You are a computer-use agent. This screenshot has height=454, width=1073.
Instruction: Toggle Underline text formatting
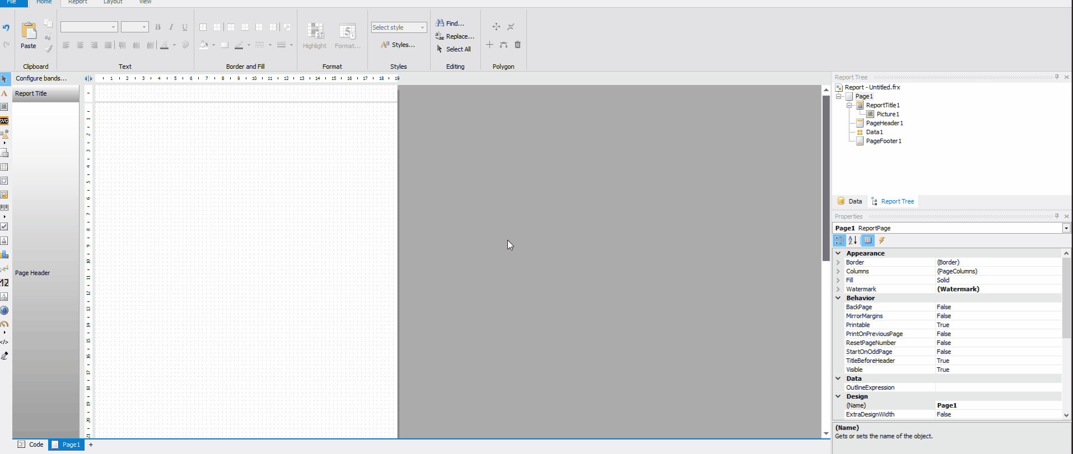click(185, 27)
